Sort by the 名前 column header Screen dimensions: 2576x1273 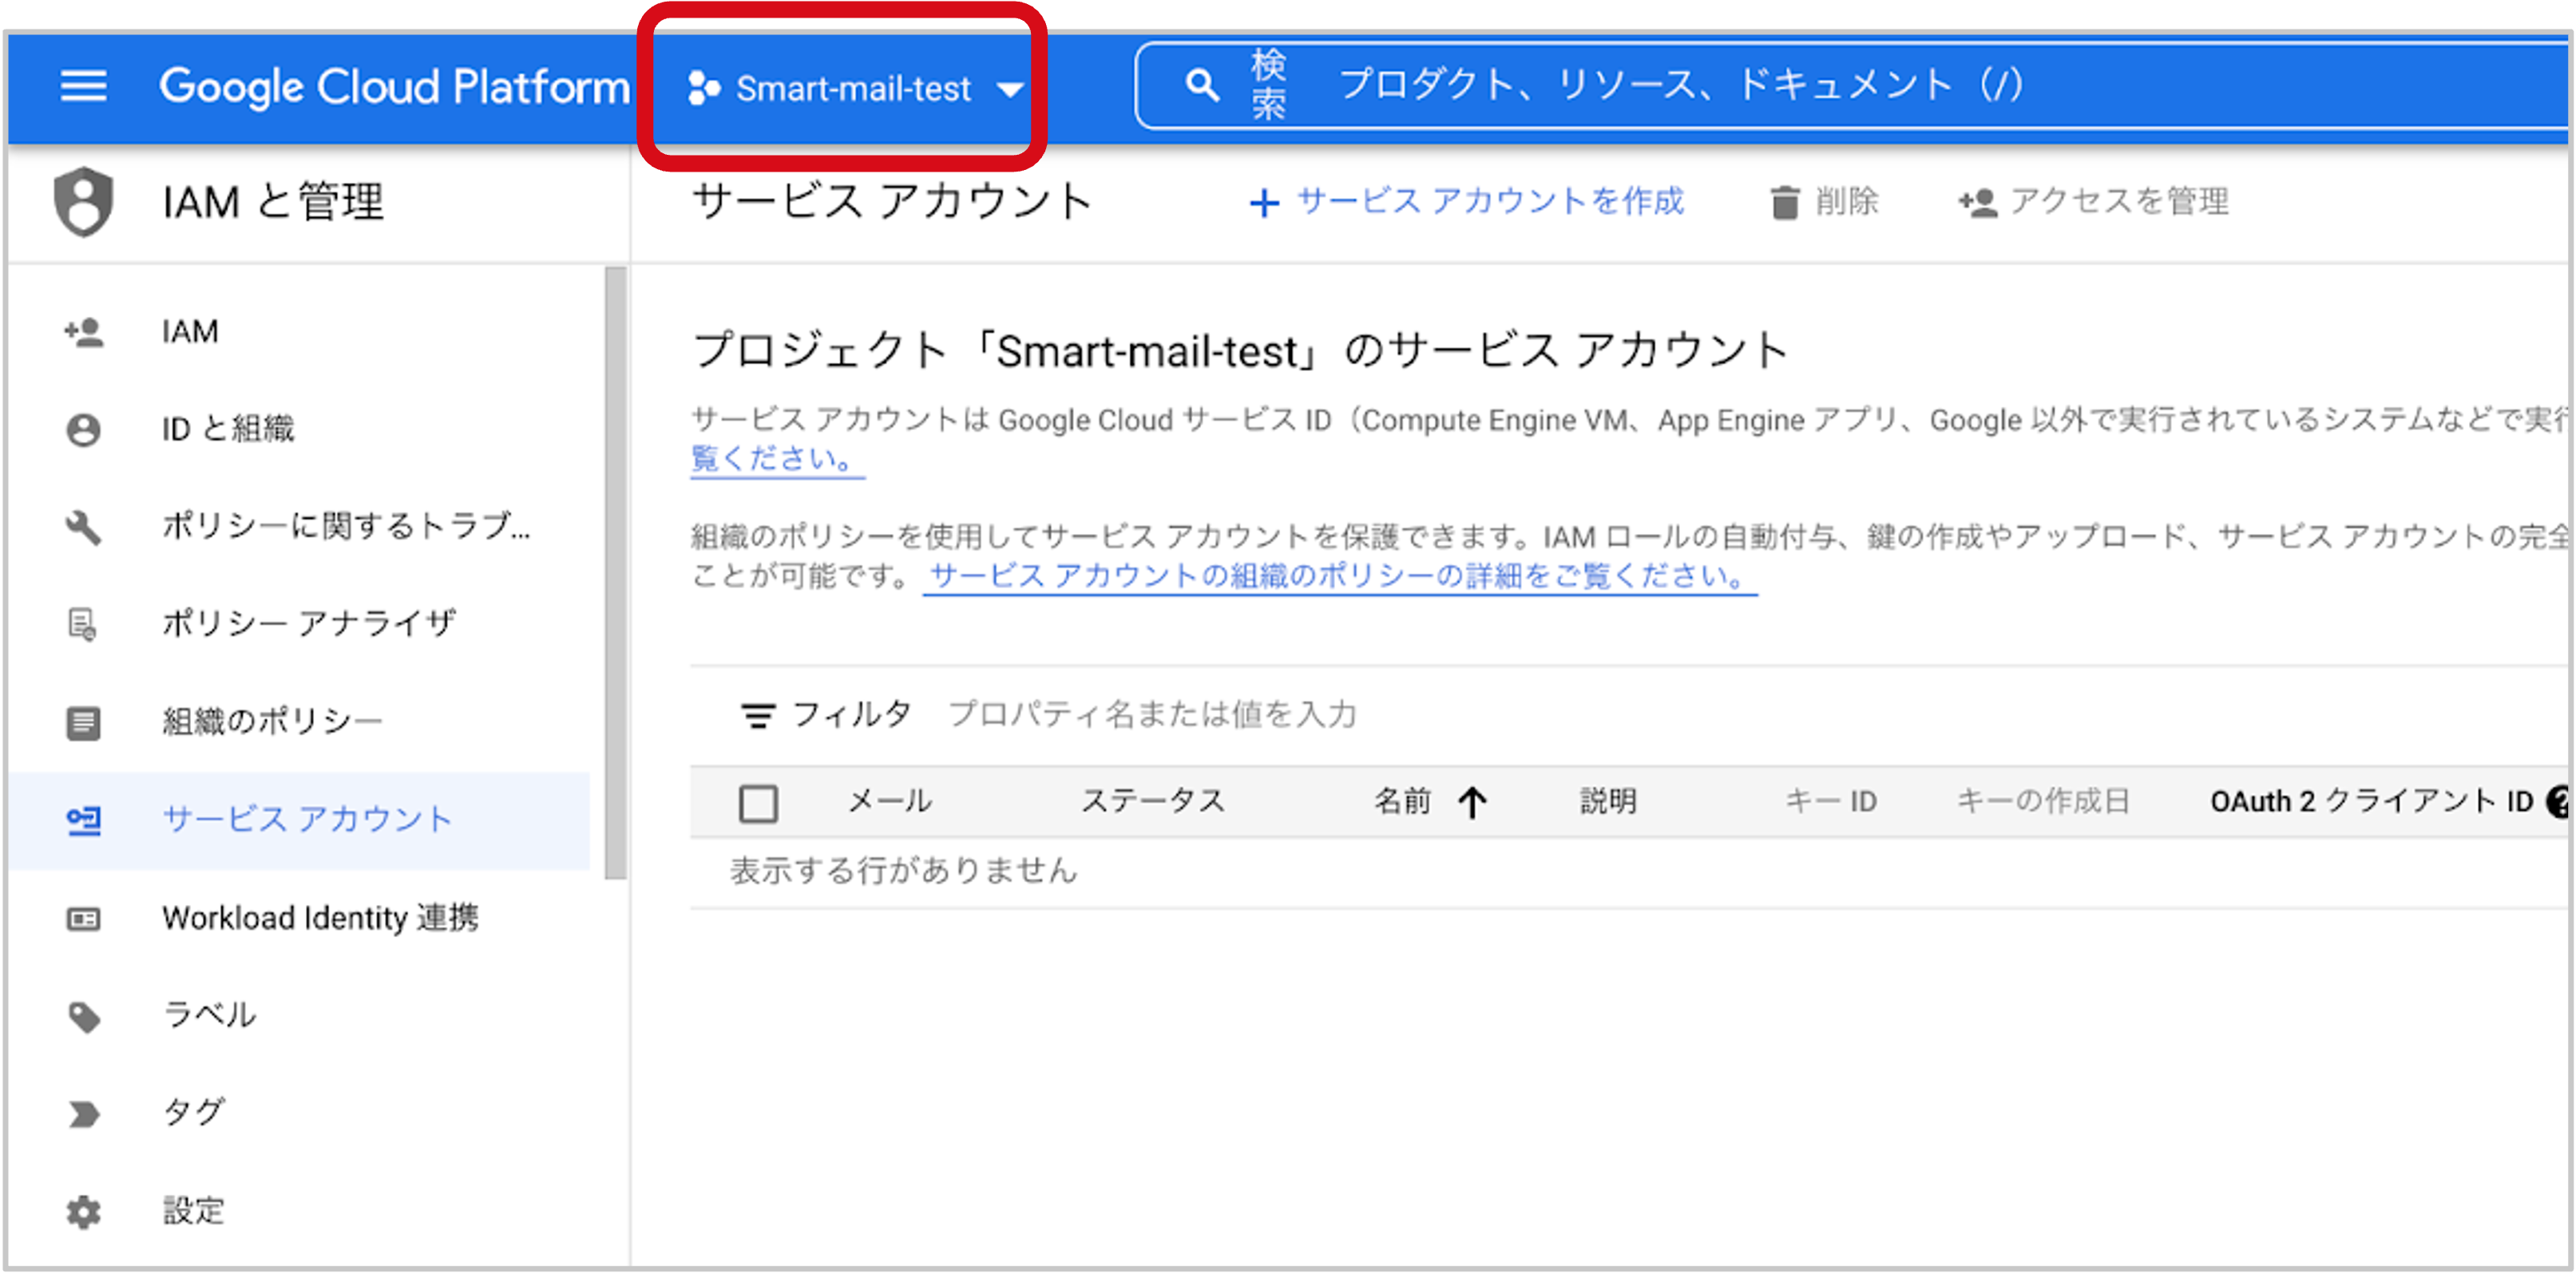coord(1403,801)
